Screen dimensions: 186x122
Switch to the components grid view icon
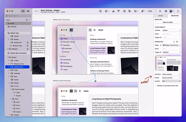(x=28, y=11)
